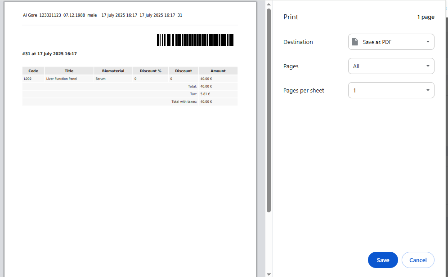448x277 pixels.
Task: Cancel the print dialog
Action: (417, 260)
